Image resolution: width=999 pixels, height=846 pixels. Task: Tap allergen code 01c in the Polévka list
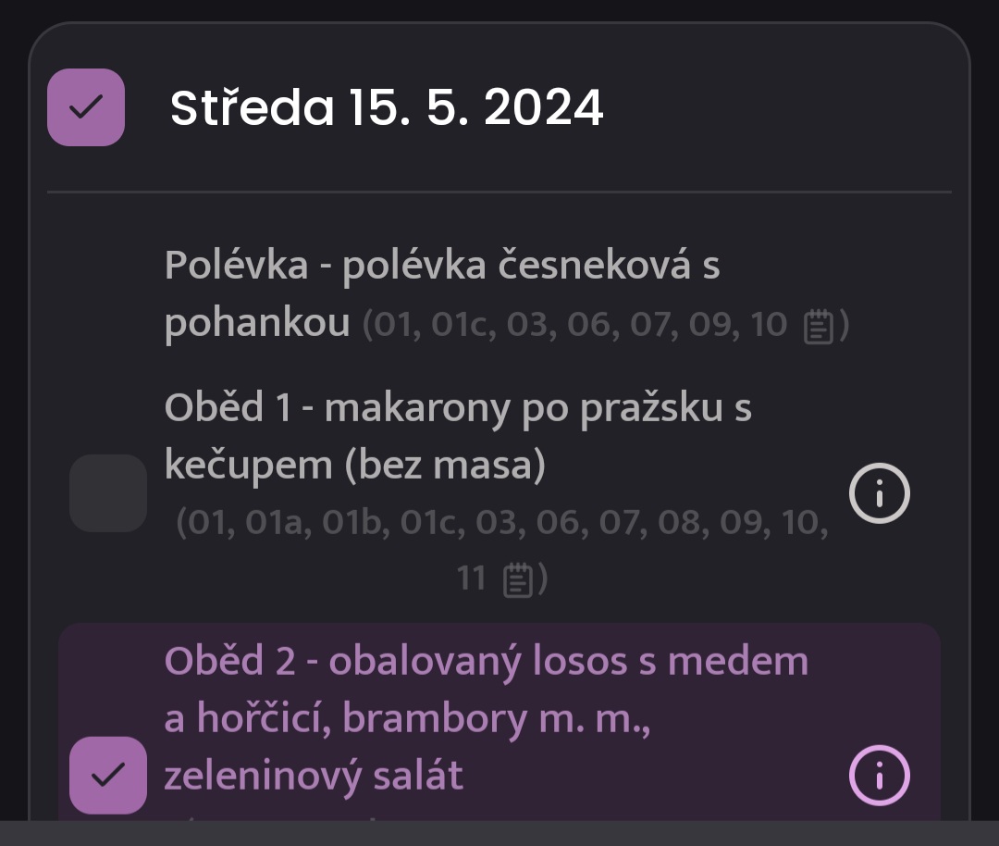click(x=459, y=325)
